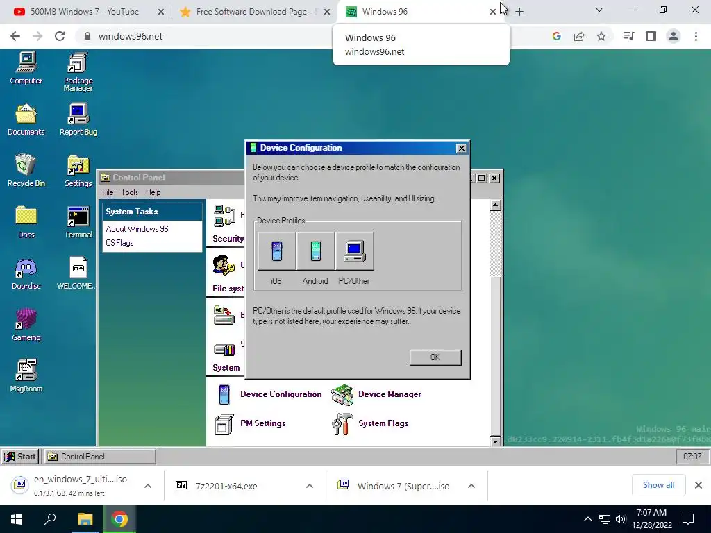Viewport: 711px width, 533px height.
Task: Click About Windows 96 link
Action: 137,229
